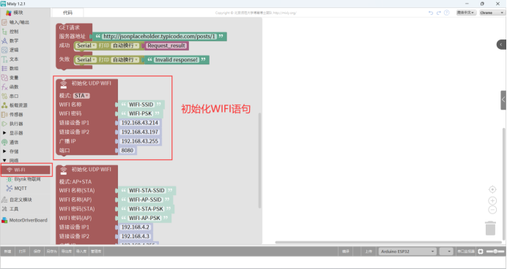Click the 上传 upload button
The height and width of the screenshot is (269, 507).
coord(369,251)
